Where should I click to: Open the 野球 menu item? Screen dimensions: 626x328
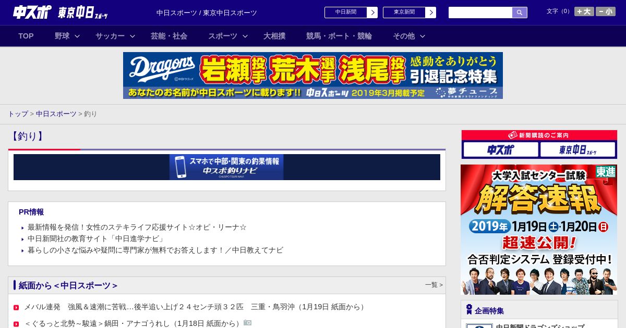pyautogui.click(x=62, y=36)
